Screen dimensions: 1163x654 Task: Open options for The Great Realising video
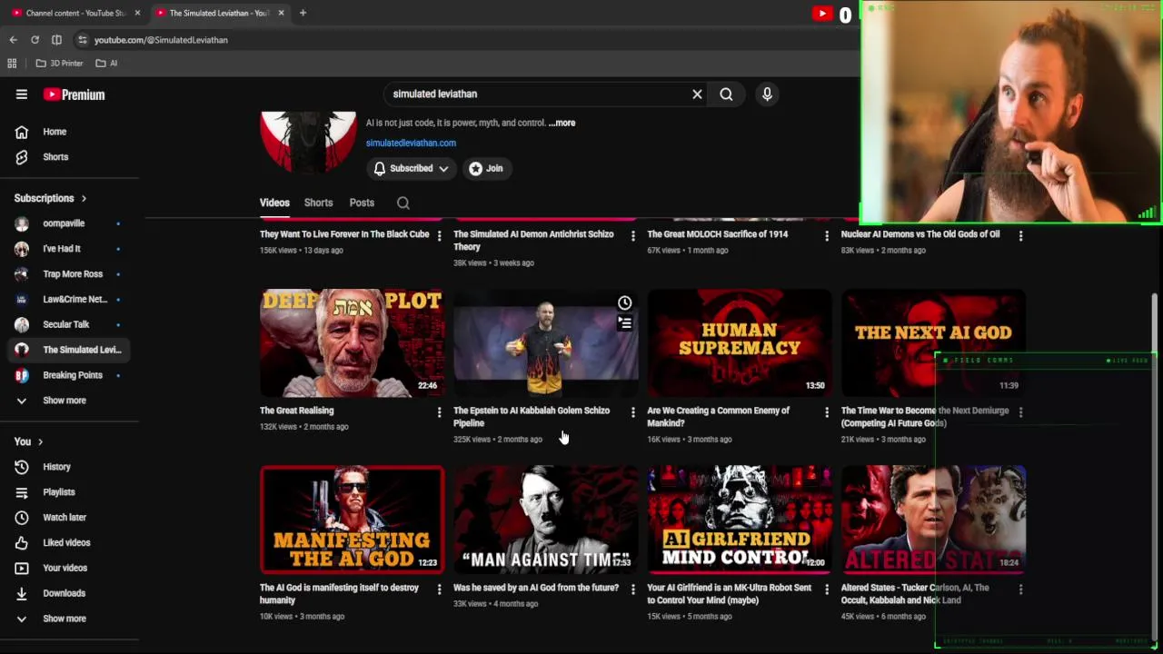[439, 412]
